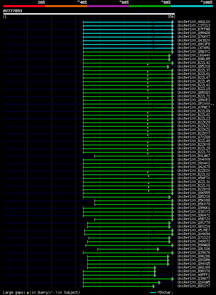Select the UniRef100_B7FFN8 label
216x295 pixels.
tap(194, 29)
